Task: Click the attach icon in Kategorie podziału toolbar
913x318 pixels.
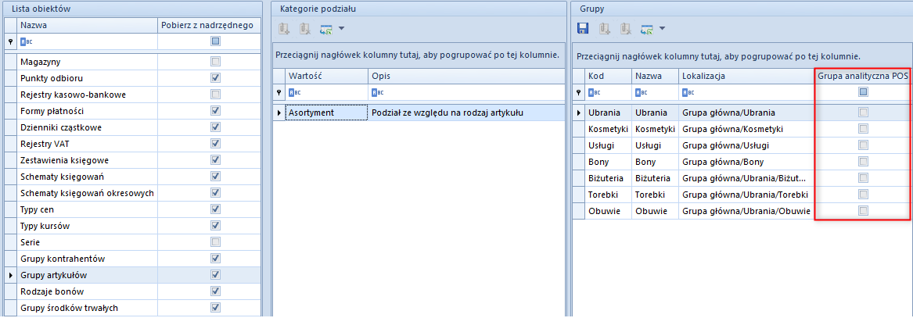Action: click(x=284, y=29)
